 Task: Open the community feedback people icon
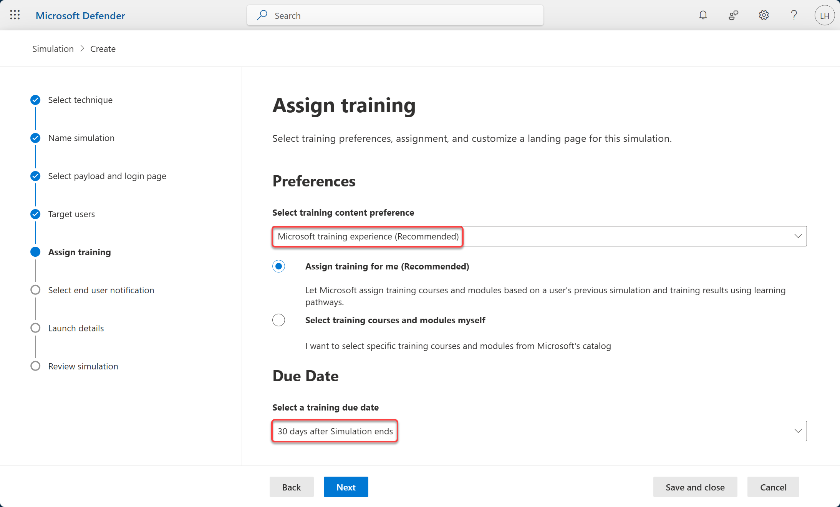click(x=733, y=15)
